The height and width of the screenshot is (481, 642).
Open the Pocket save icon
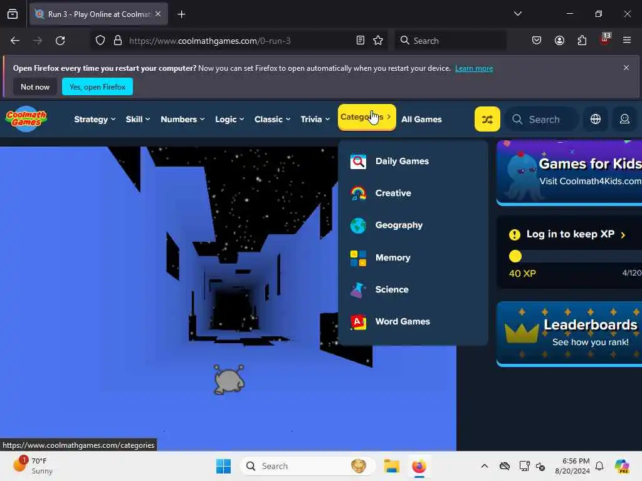[x=537, y=41]
